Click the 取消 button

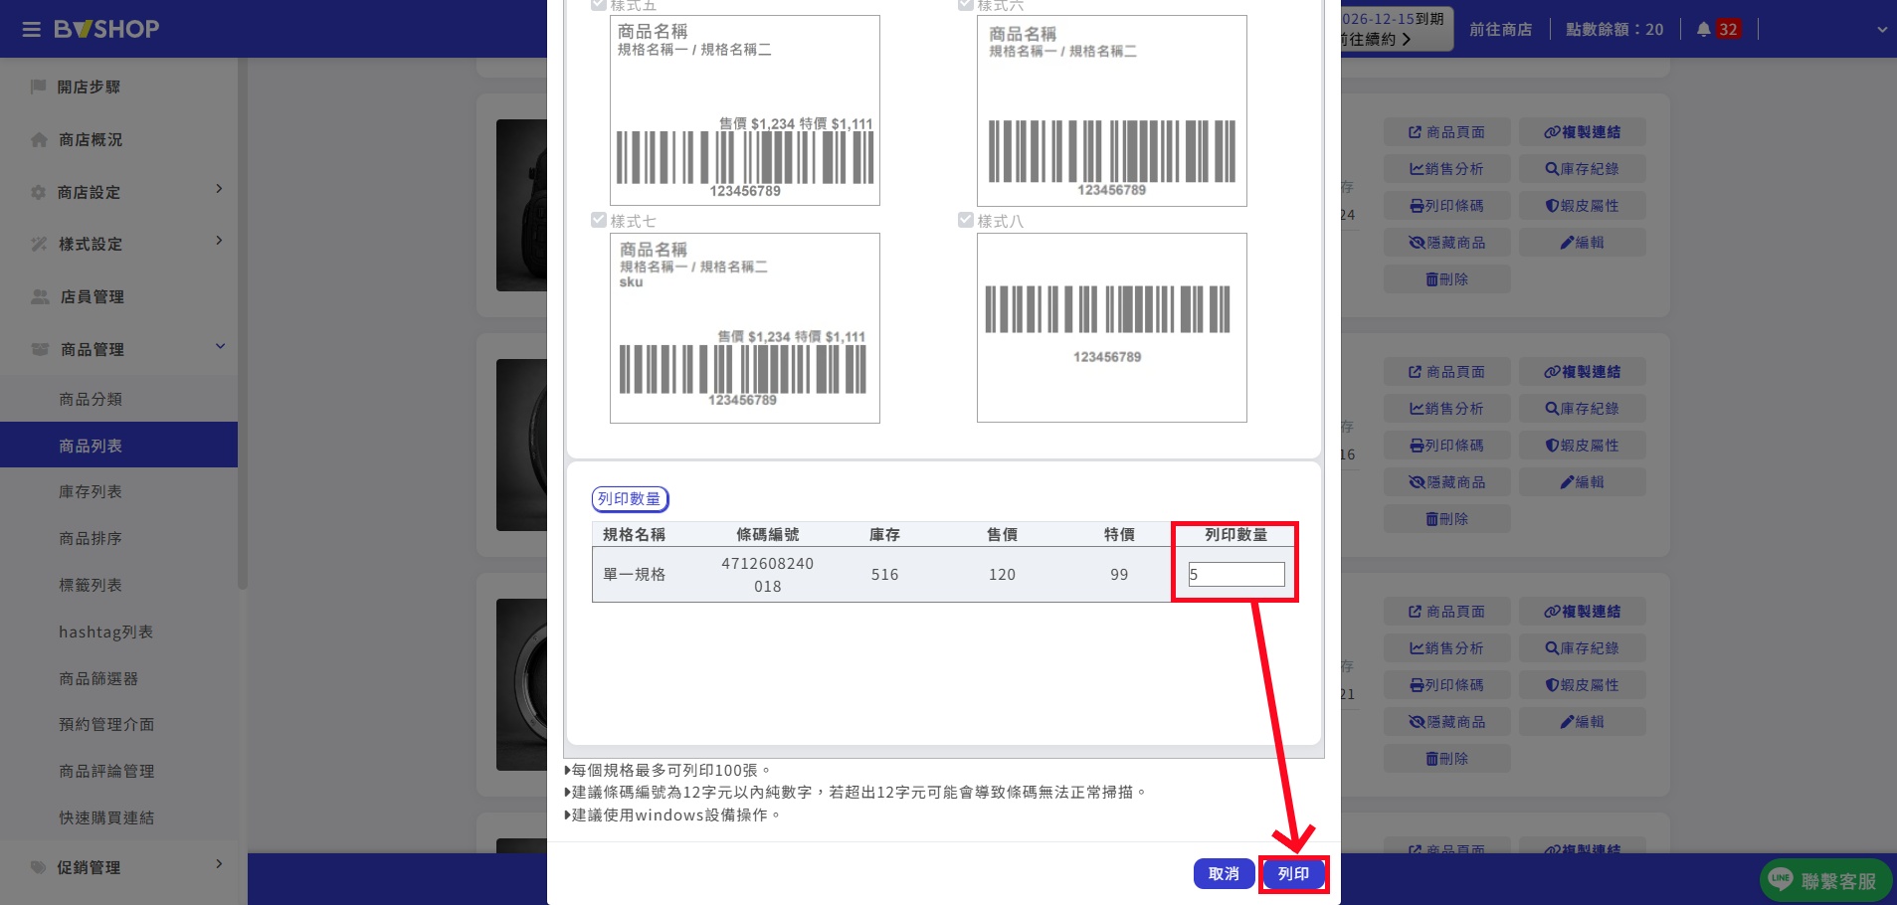[x=1224, y=873]
